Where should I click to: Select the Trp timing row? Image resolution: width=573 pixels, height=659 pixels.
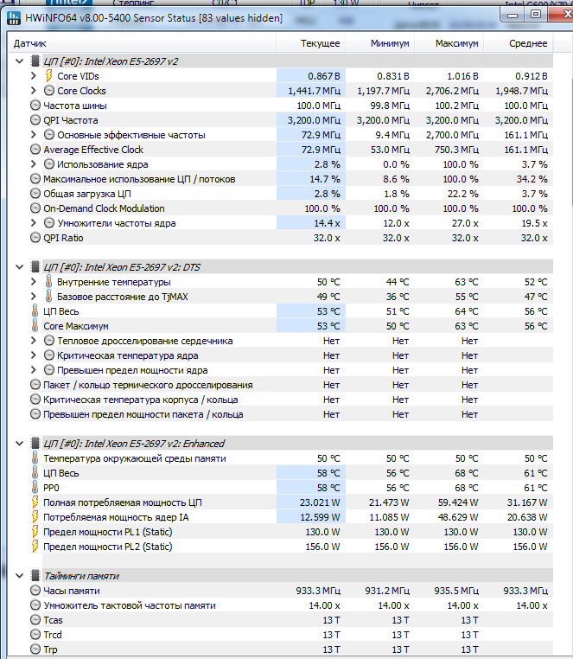coord(290,649)
